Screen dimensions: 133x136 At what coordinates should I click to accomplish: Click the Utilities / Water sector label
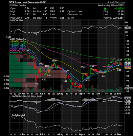[18, 5]
